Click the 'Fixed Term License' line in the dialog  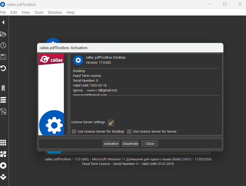point(87,76)
